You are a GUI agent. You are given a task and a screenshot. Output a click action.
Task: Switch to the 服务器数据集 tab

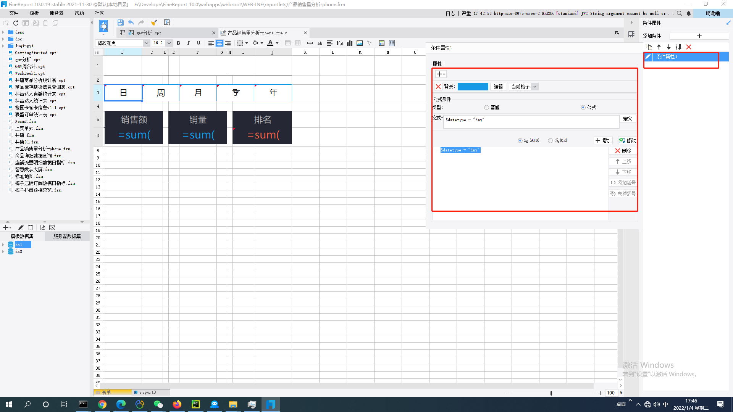click(67, 237)
